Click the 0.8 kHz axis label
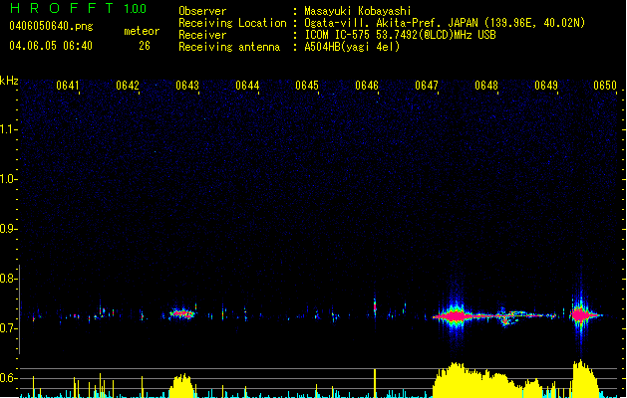Viewport: 627px width, 398px height. click(x=9, y=279)
